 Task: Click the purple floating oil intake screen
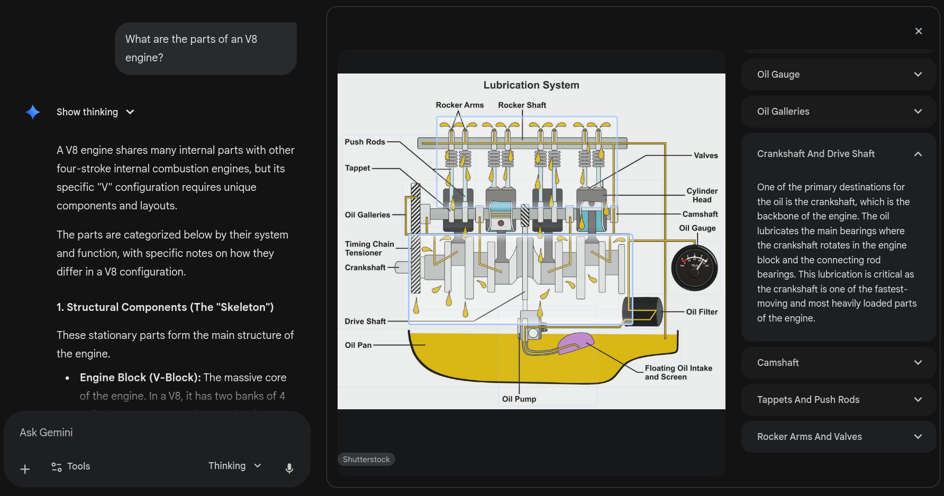pyautogui.click(x=575, y=343)
